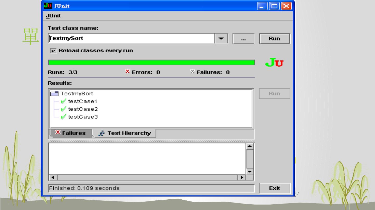
Task: Click the down arrow of the vertical scrollbar
Action: 250,171
